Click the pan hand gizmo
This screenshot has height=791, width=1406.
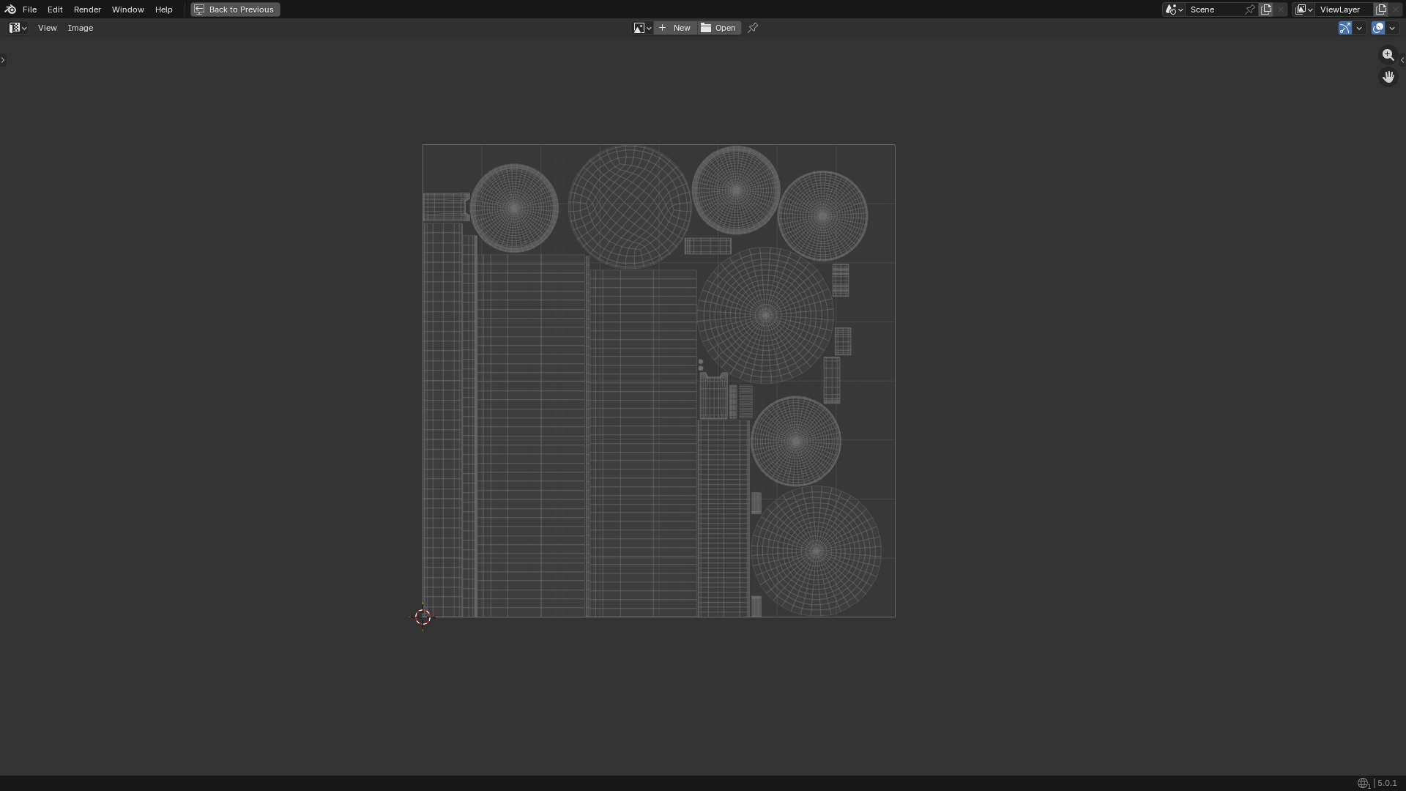click(x=1388, y=77)
